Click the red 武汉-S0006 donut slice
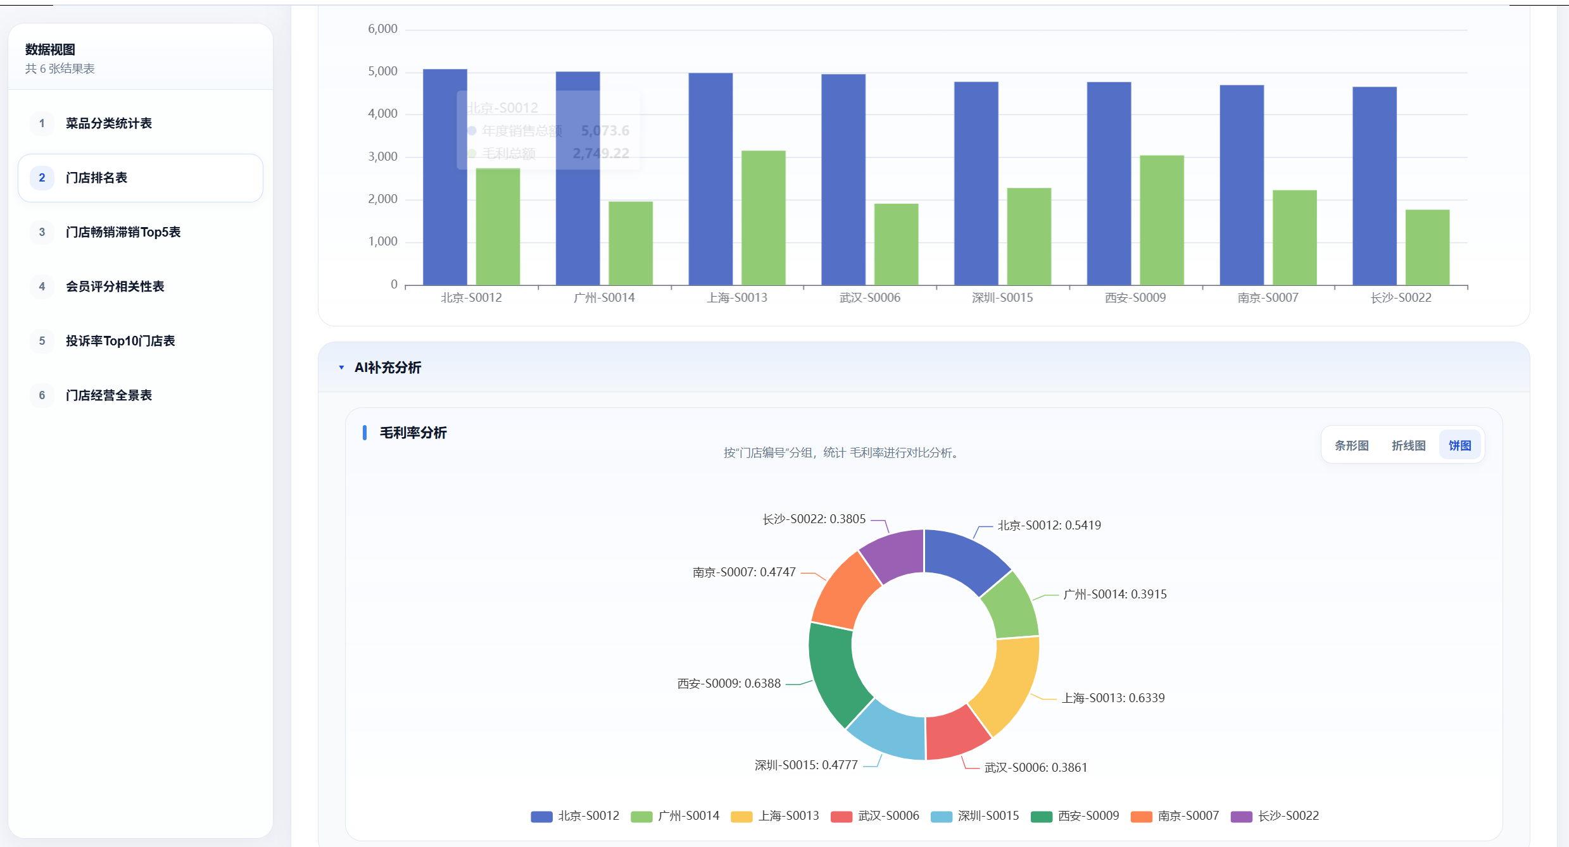 click(955, 734)
